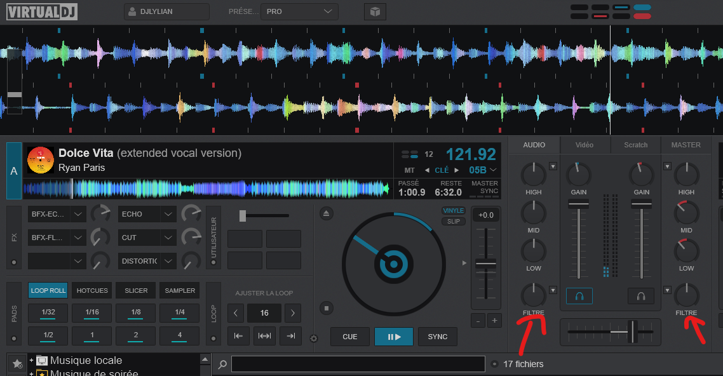Toggle SLIP mode
723x376 pixels.
(x=453, y=222)
